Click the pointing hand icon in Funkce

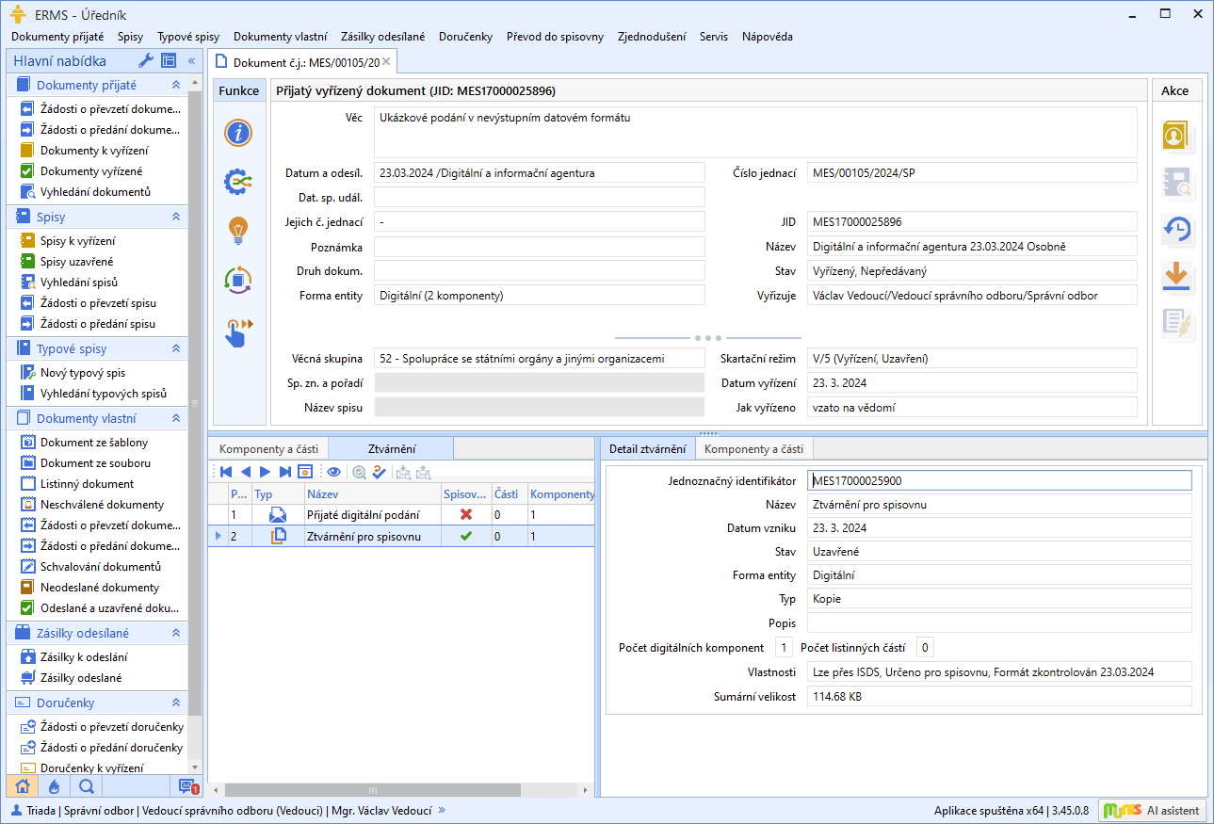(x=238, y=331)
